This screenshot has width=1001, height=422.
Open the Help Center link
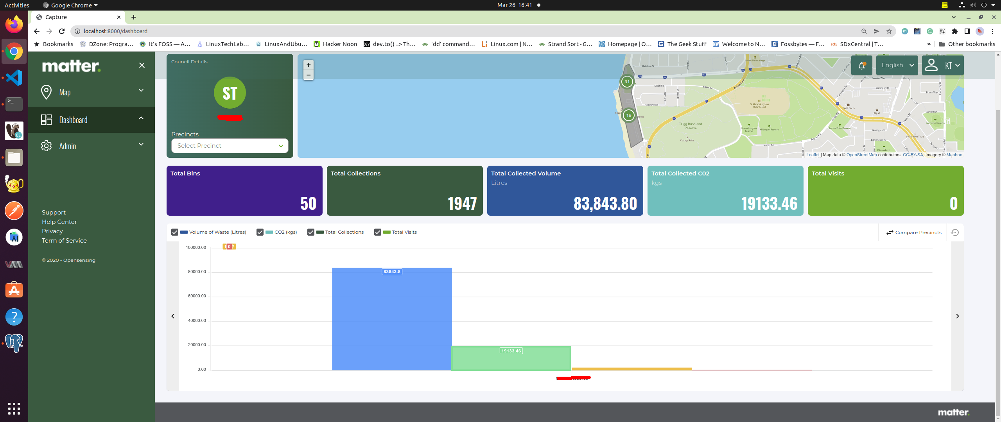[x=59, y=222]
